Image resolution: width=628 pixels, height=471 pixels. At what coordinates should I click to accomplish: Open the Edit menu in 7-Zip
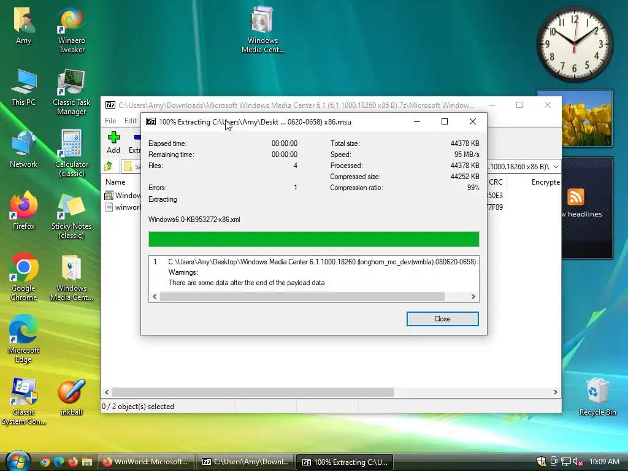click(131, 121)
